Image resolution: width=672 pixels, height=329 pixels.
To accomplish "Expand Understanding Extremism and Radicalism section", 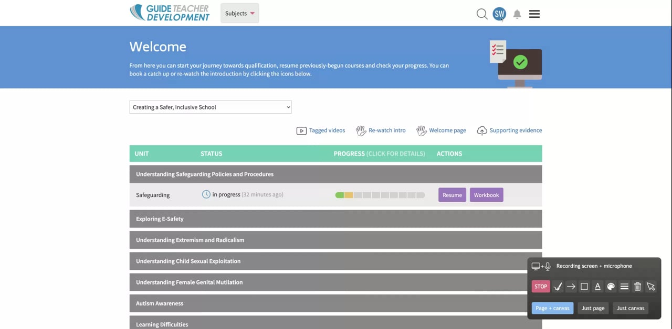I will tap(335, 240).
